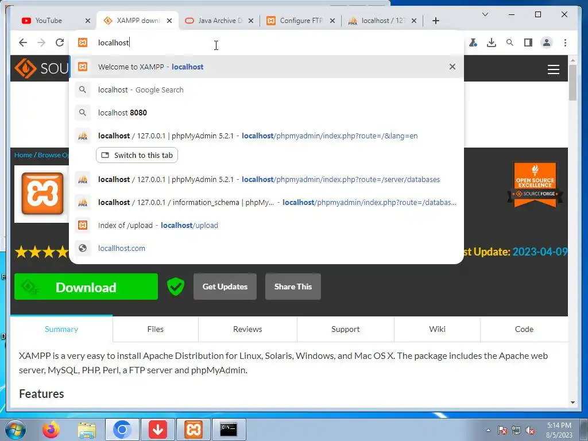
Task: Switch to the Java Archive tab
Action: [215, 21]
